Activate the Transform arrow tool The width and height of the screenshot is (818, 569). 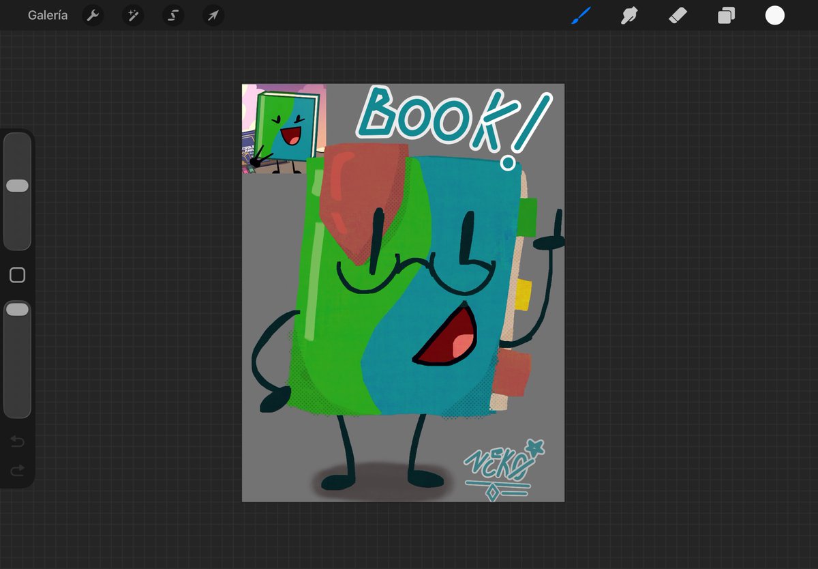[213, 16]
